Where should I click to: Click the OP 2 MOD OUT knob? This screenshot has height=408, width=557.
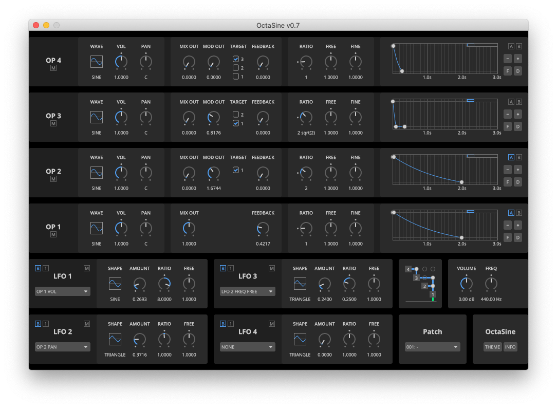[213, 173]
